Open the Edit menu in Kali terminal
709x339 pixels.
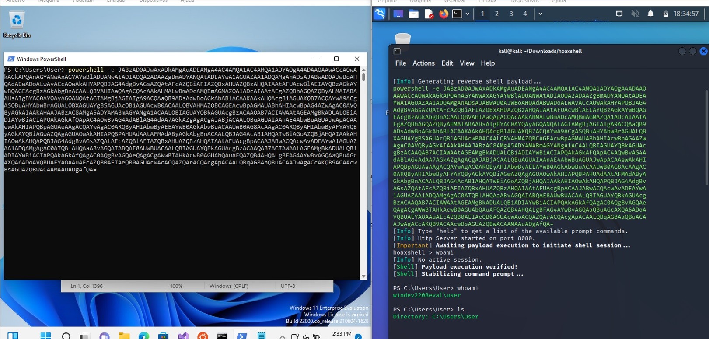[447, 63]
